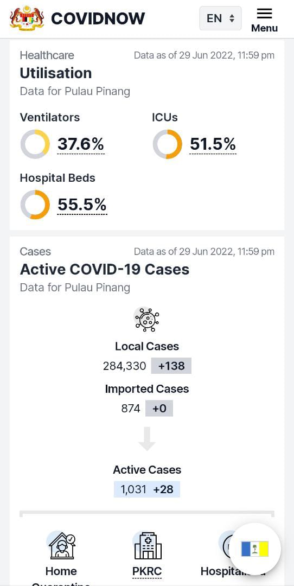Click the ICUs donut chart
The width and height of the screenshot is (294, 586).
click(x=168, y=144)
